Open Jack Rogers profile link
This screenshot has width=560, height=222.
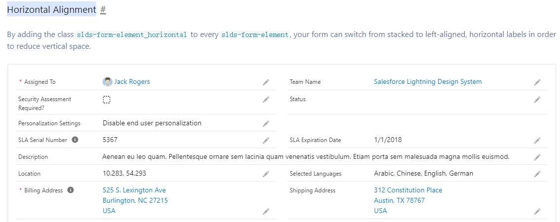(132, 82)
